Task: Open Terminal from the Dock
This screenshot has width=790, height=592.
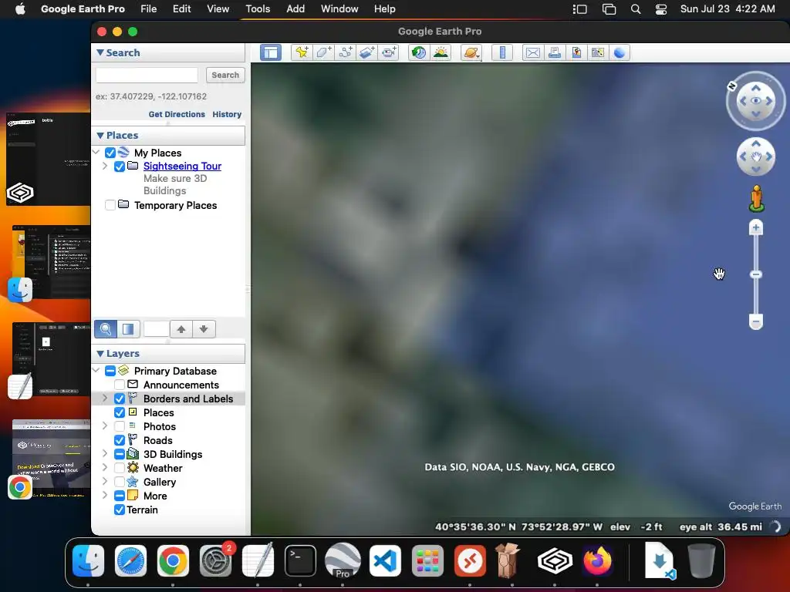Action: click(300, 560)
